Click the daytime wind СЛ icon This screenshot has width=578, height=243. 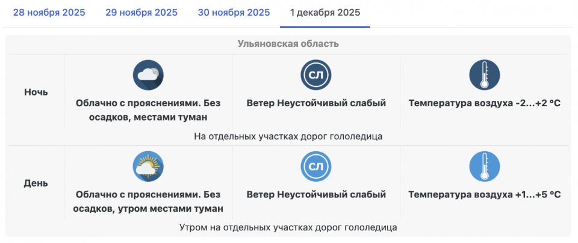click(x=316, y=167)
